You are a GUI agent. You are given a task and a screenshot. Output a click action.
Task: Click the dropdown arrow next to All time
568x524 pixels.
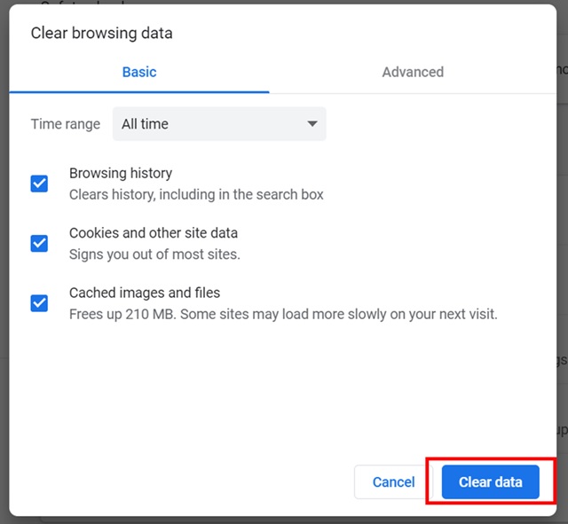pyautogui.click(x=312, y=124)
